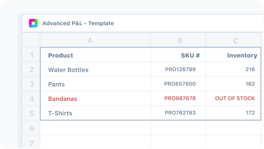Click the SKU # header cell
The height and width of the screenshot is (149, 264).
pos(178,55)
